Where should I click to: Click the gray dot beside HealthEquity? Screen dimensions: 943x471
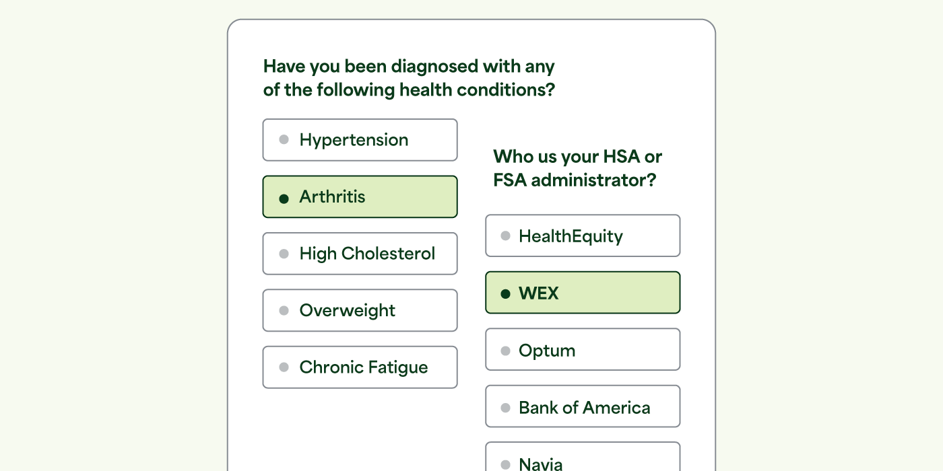pos(506,236)
